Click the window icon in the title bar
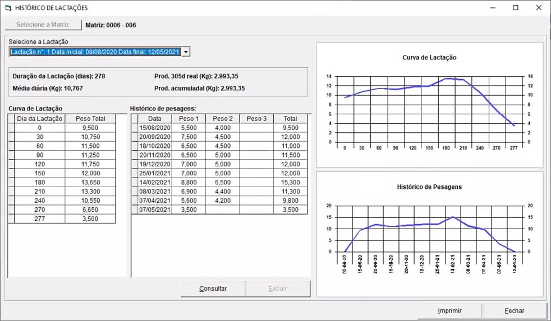 (x=8, y=8)
